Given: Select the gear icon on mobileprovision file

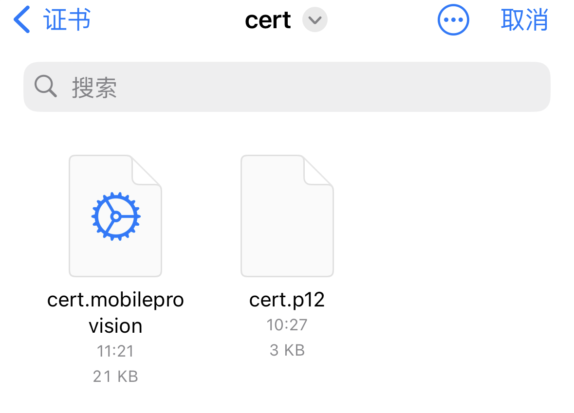Looking at the screenshot, I should pyautogui.click(x=116, y=216).
